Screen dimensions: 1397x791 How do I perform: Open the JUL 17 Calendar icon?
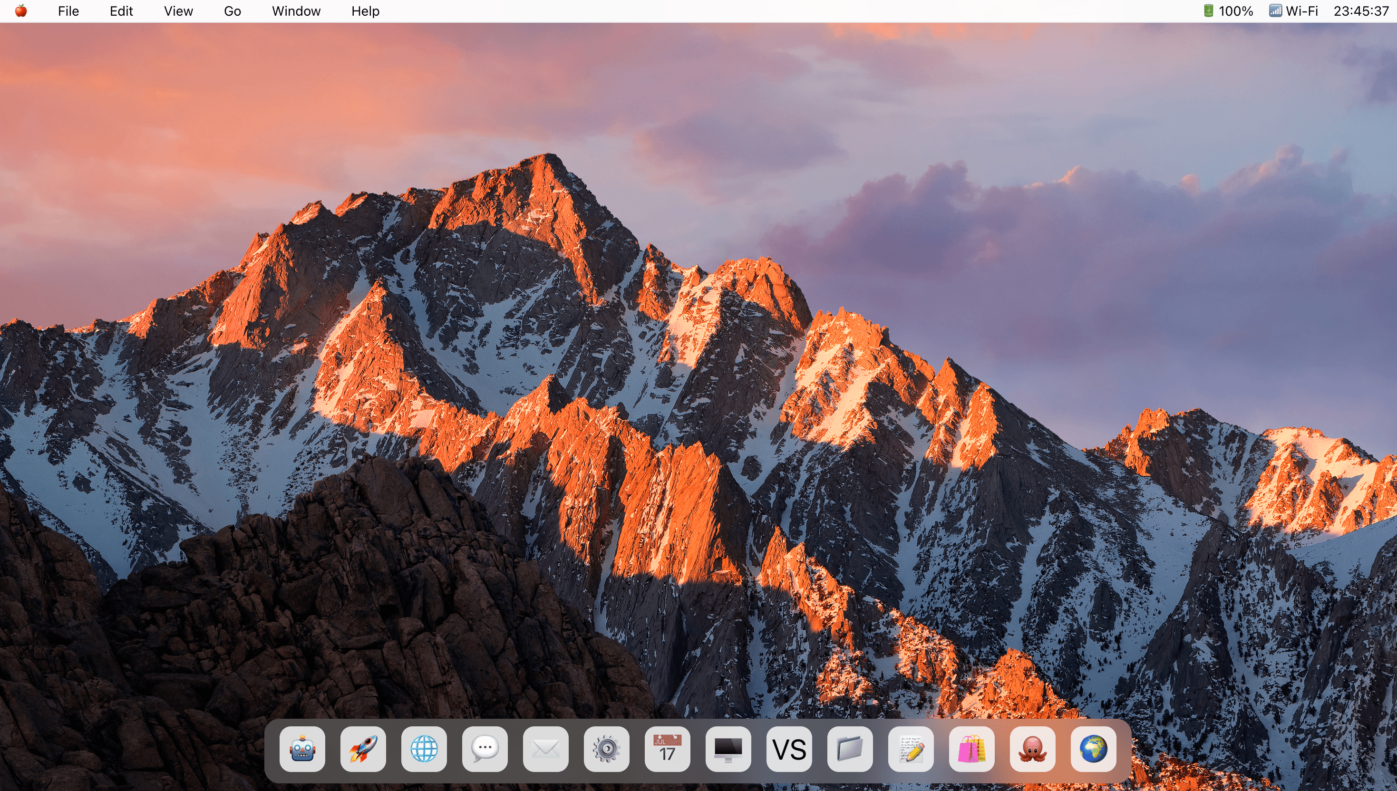(667, 749)
